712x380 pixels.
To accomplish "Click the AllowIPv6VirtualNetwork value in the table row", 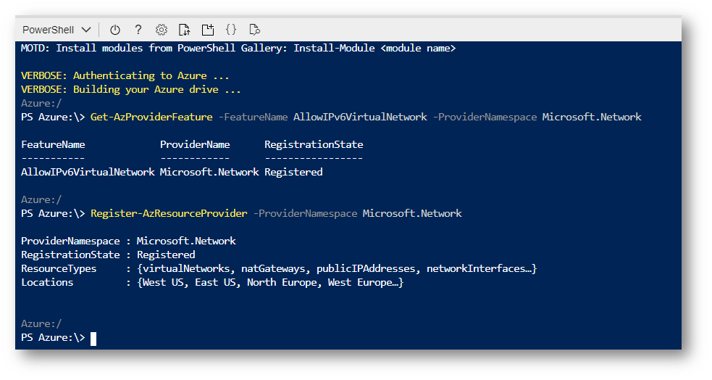I will 88,173.
